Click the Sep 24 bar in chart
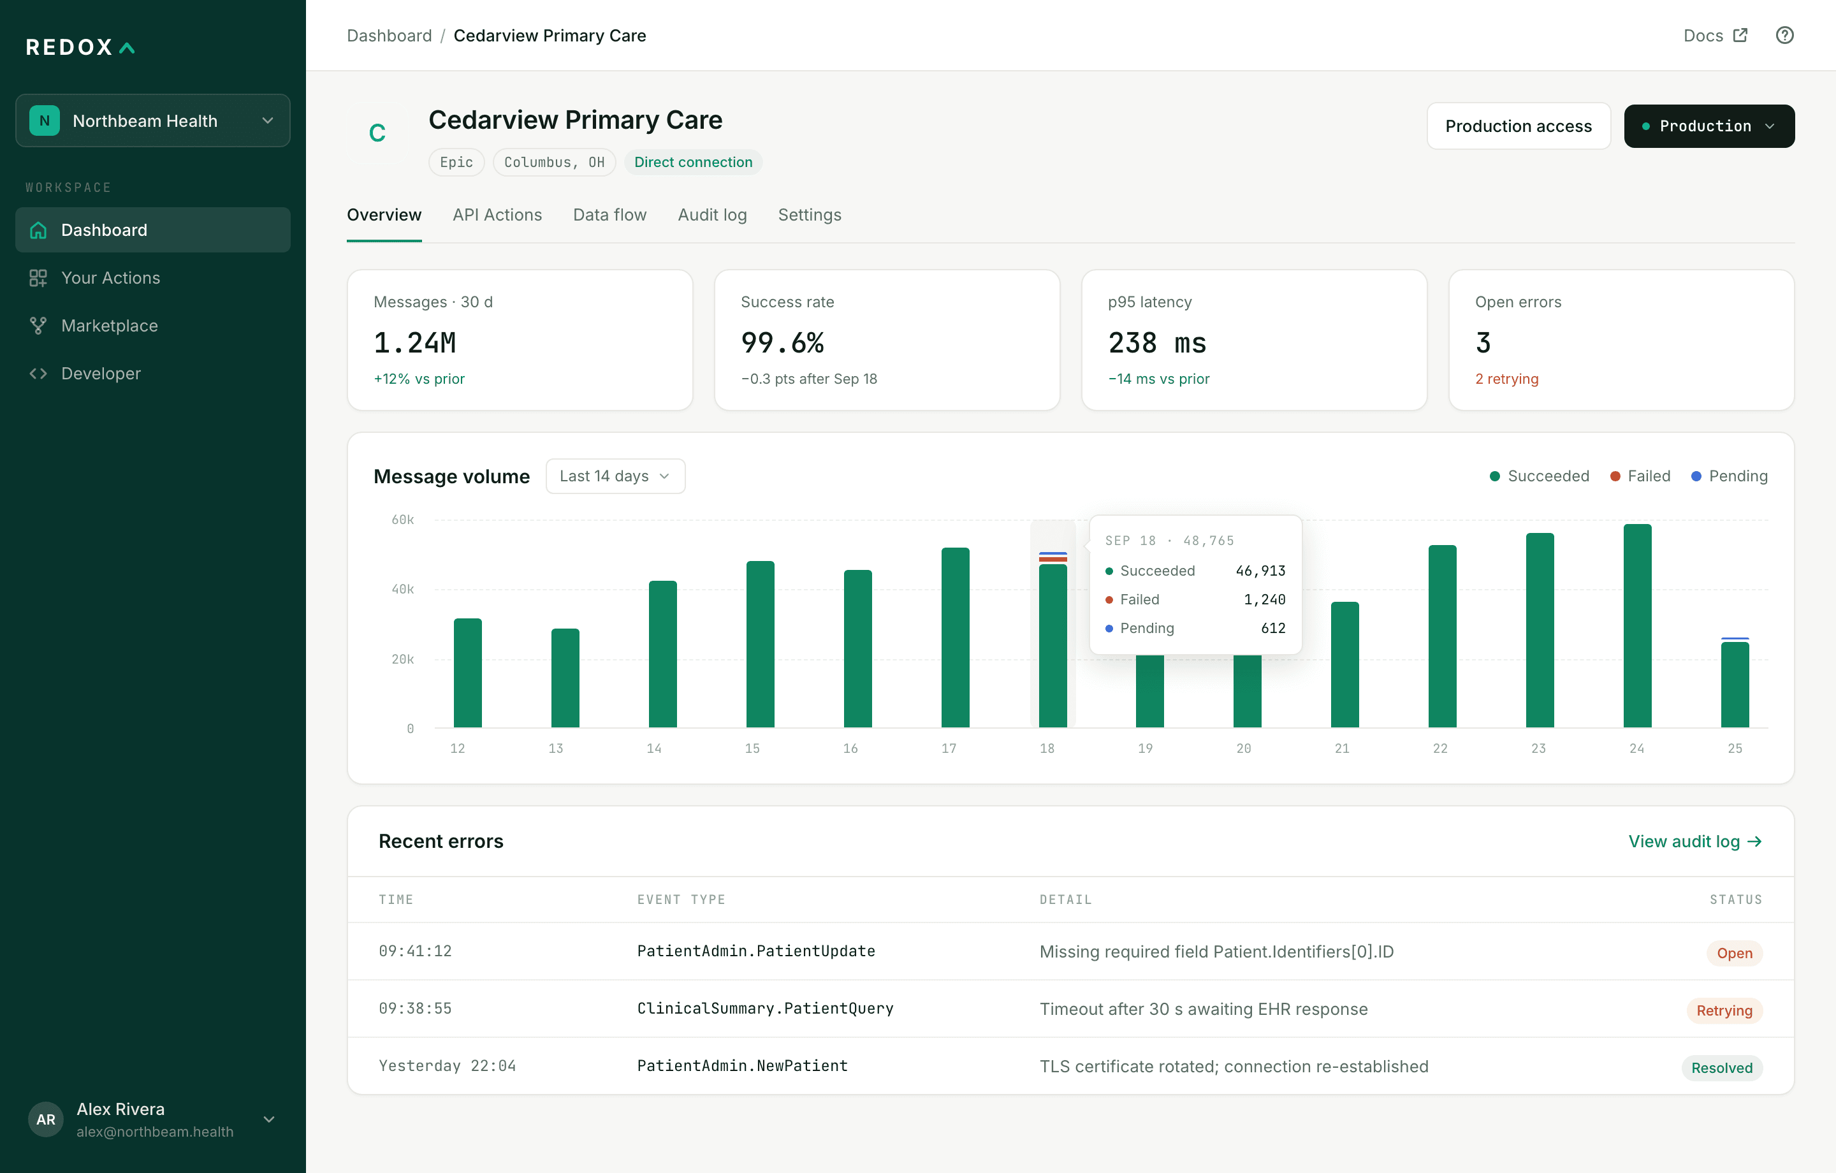 [x=1637, y=625]
